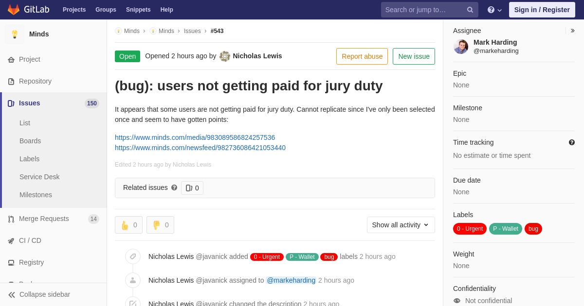Click Report abuse button

click(x=362, y=56)
